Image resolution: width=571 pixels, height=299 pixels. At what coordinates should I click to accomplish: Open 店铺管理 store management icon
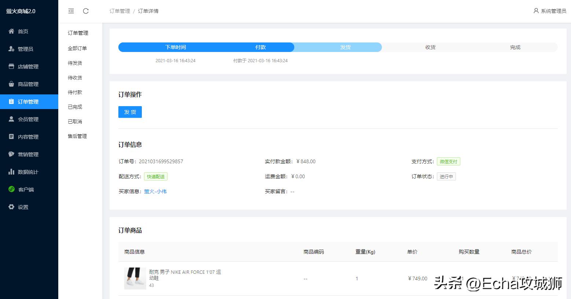(12, 66)
